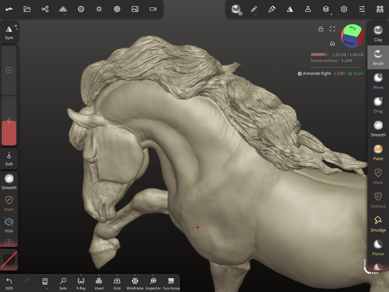Open the Layers stack menu

326,9
